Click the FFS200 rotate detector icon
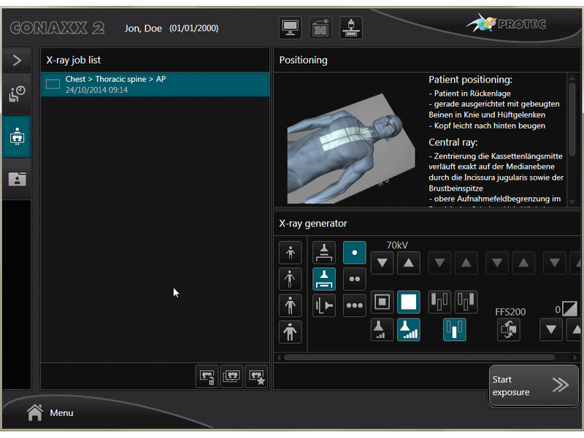Screen dimensions: 584x438 (509, 330)
